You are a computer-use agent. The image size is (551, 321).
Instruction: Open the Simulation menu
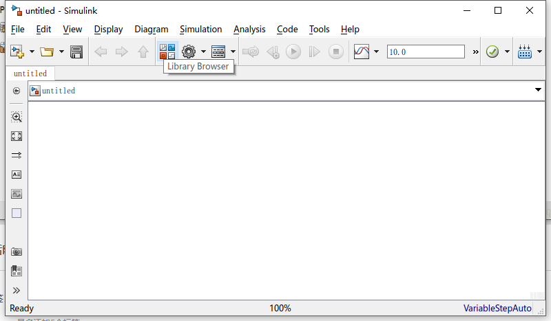[201, 29]
